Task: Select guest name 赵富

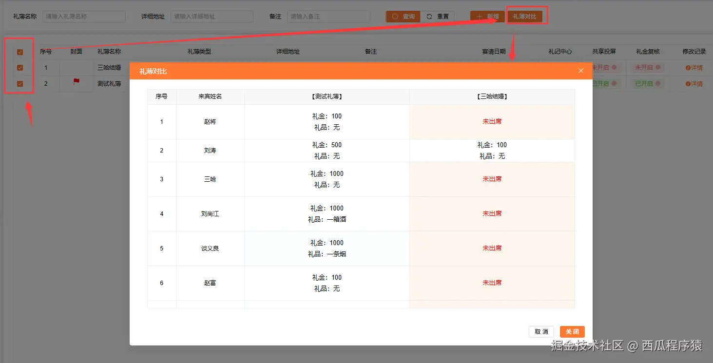Action: point(210,283)
